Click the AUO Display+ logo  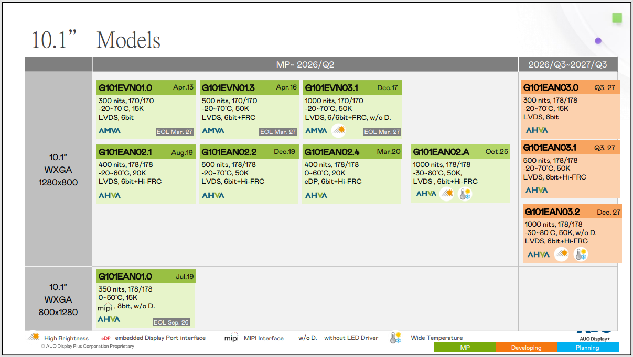pos(595,335)
